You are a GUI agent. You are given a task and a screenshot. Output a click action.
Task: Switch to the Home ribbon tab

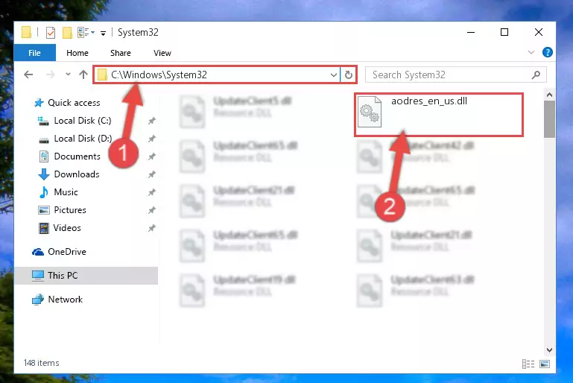click(x=77, y=53)
